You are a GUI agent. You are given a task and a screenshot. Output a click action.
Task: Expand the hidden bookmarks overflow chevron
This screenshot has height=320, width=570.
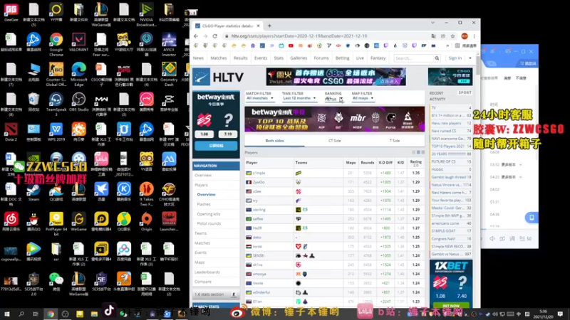(x=447, y=46)
